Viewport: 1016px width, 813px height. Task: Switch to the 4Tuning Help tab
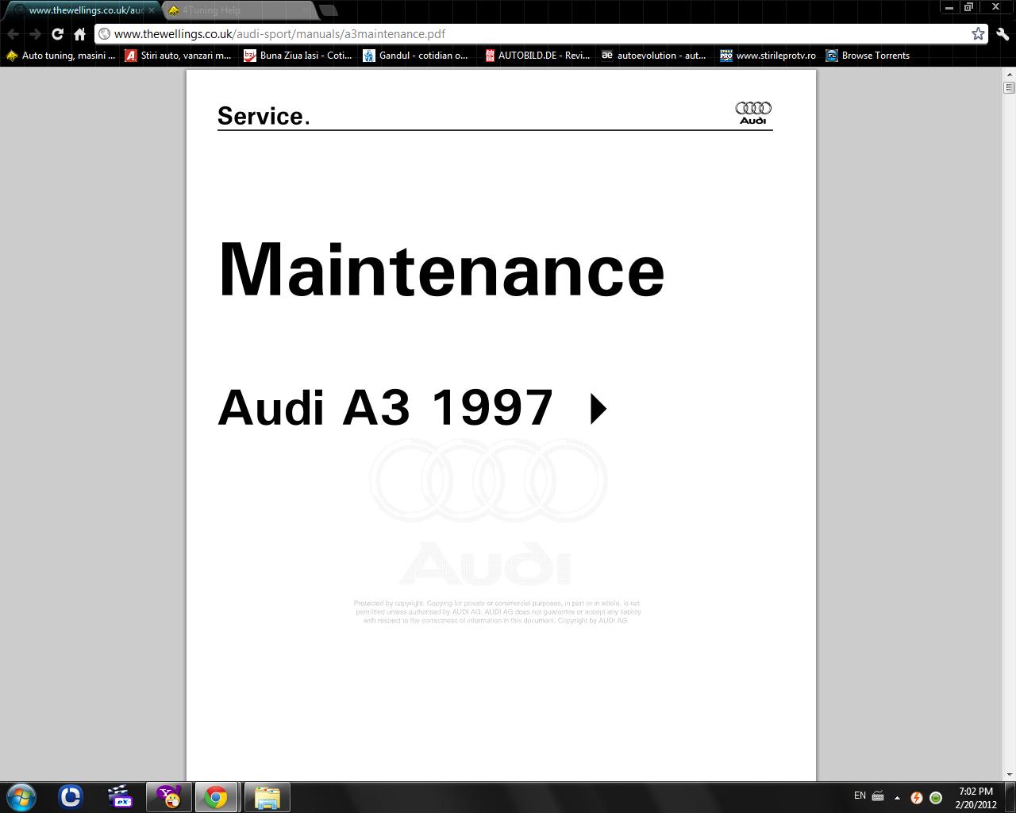click(238, 10)
